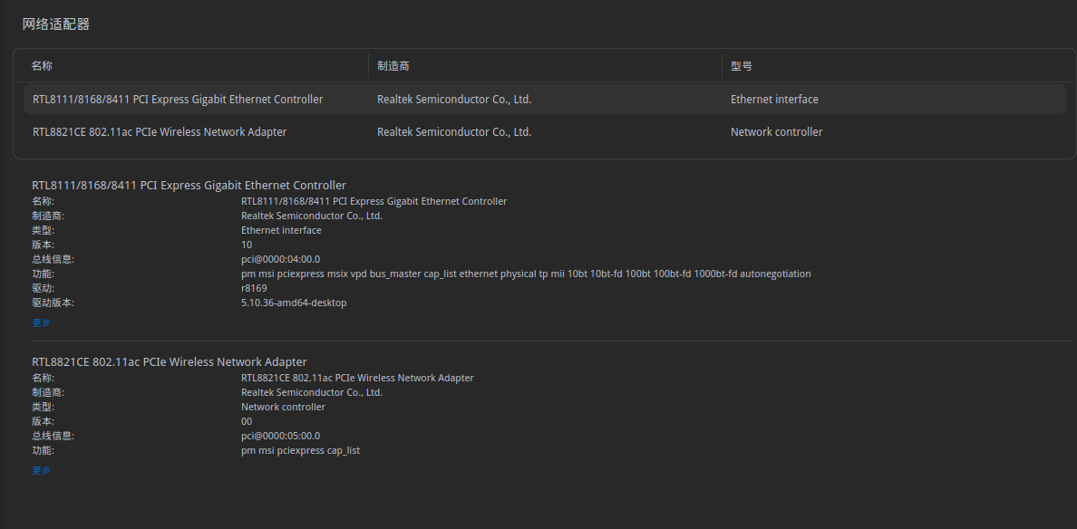Click the 网络适配器 page heading
The height and width of the screenshot is (529, 1077).
tap(56, 24)
